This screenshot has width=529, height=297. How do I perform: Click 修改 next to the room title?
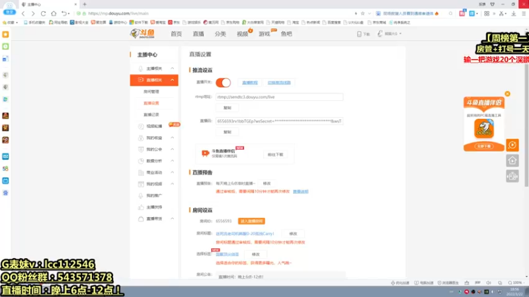coord(293,234)
